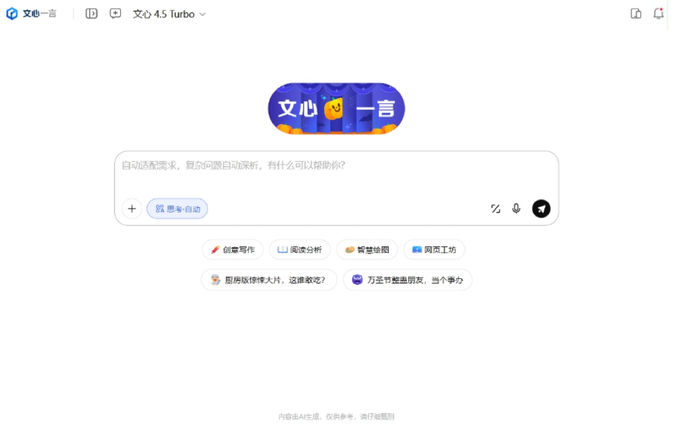This screenshot has height=431, width=676.
Task: Launch 智慧绘图 image generation
Action: point(367,250)
